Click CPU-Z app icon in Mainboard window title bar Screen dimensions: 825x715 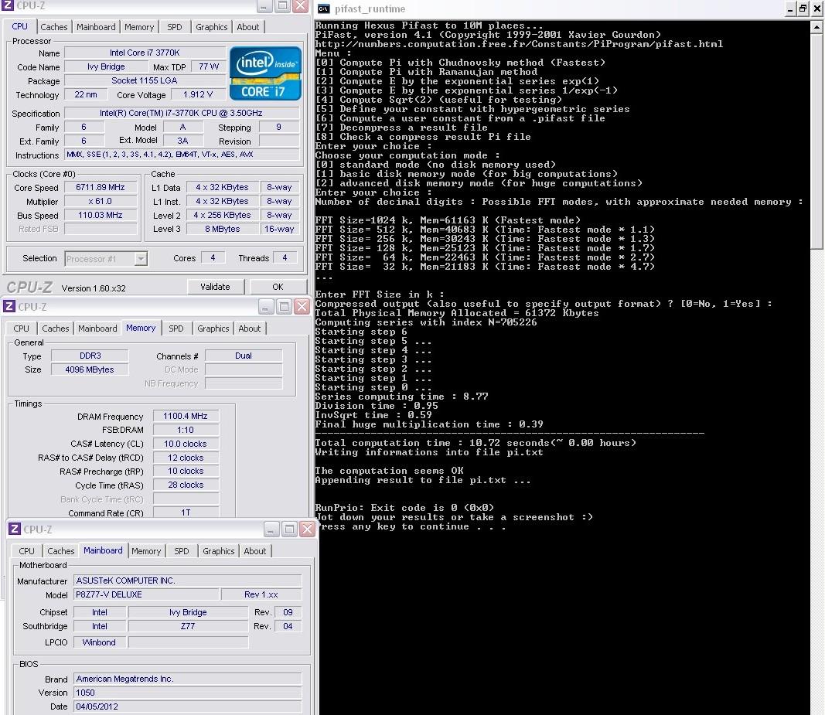[x=14, y=529]
